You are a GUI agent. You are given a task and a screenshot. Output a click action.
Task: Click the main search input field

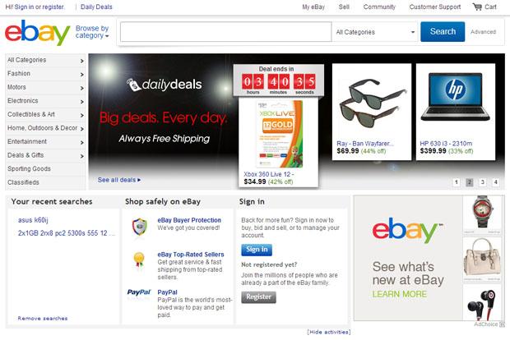click(225, 32)
